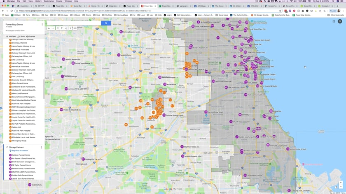346x194 pixels.
Task: Select Calahan Funeral Home in the list
Action: [x=21, y=155]
